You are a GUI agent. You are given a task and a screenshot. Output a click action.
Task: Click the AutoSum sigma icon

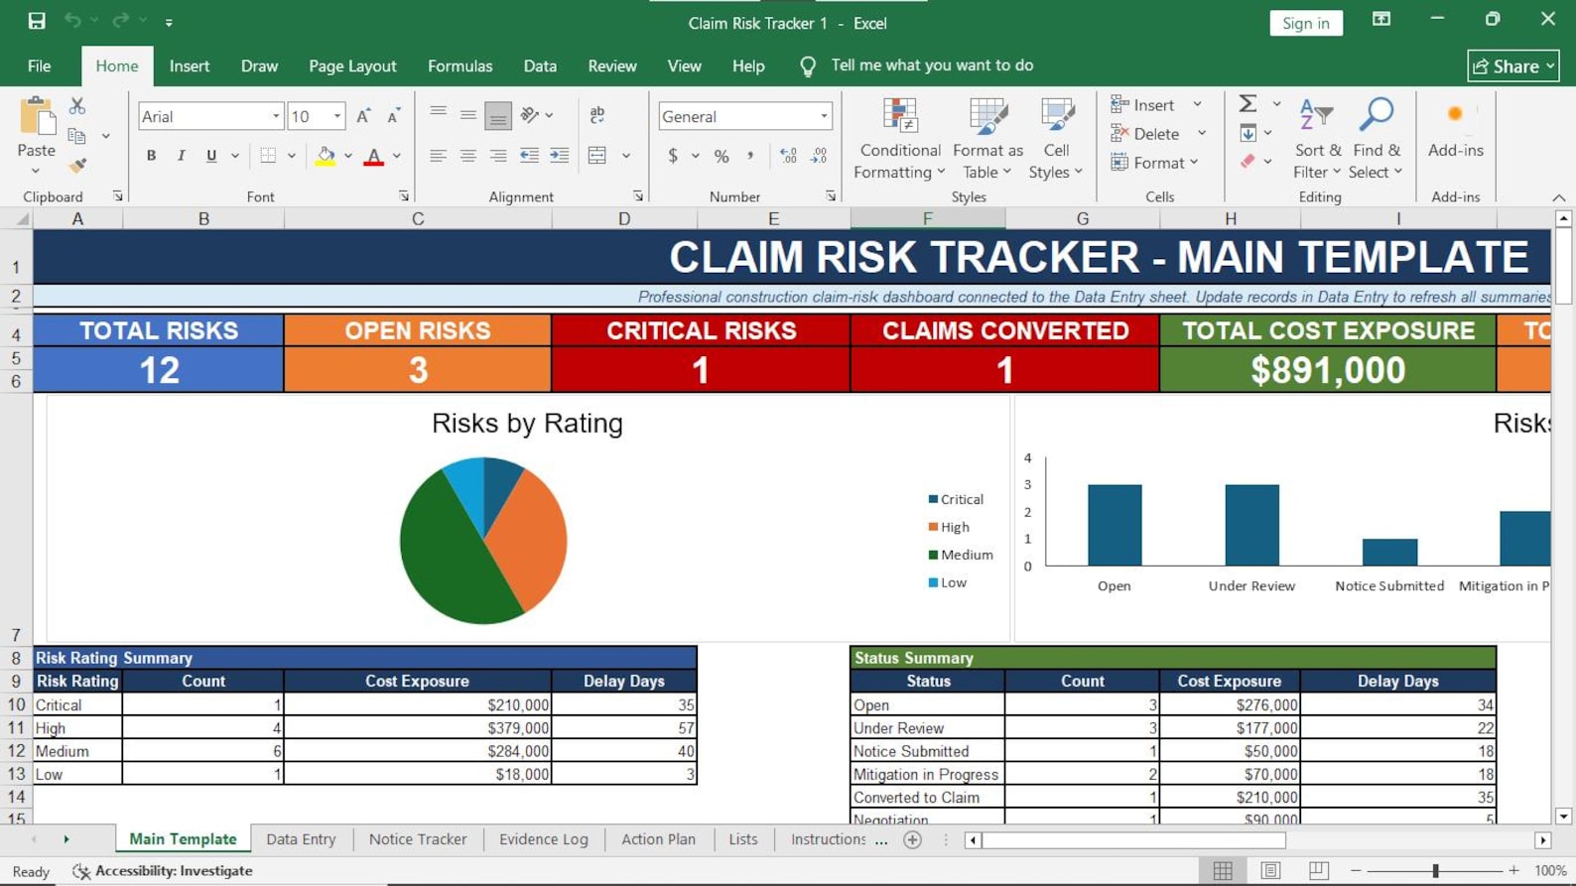coord(1248,103)
